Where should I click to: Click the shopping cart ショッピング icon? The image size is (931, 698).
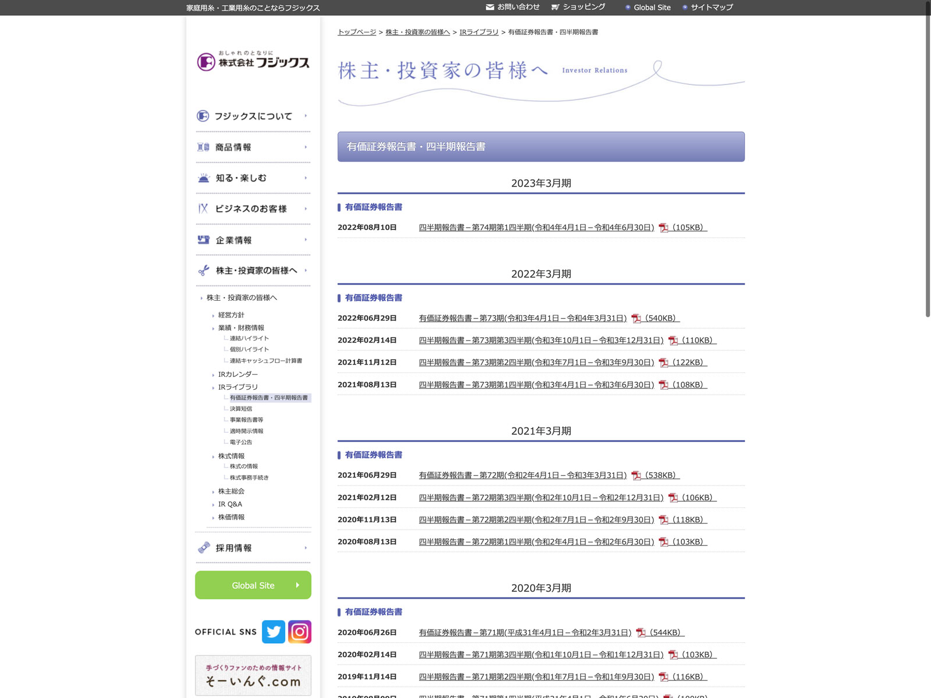[x=555, y=8]
